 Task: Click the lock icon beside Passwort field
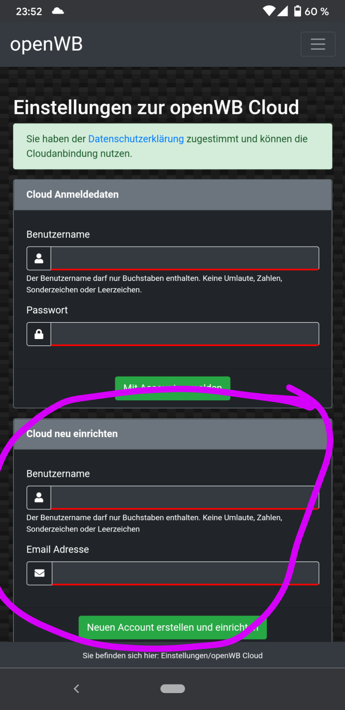coord(39,334)
